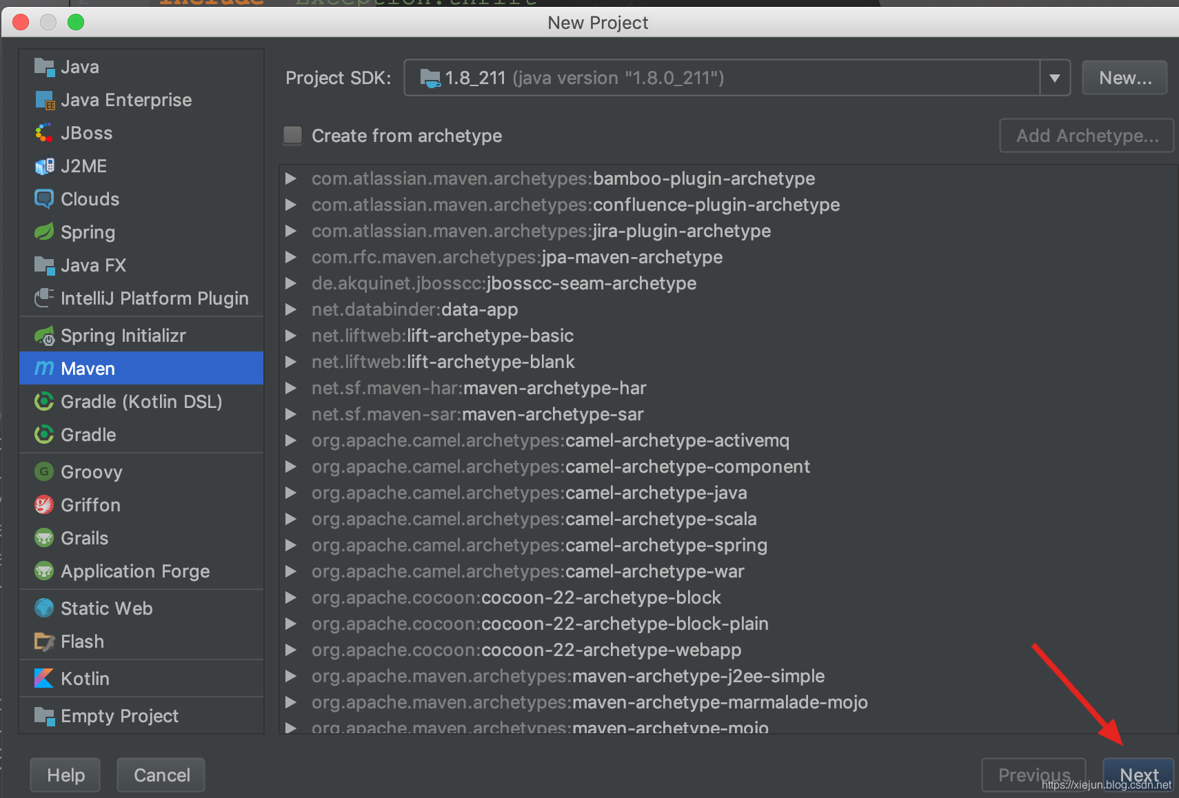
Task: Select camel-archetype-java row
Action: tap(728, 493)
